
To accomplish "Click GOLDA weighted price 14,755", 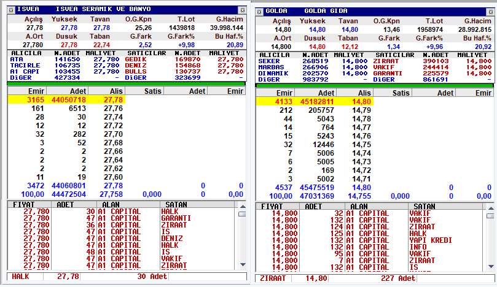I will click(x=359, y=196).
